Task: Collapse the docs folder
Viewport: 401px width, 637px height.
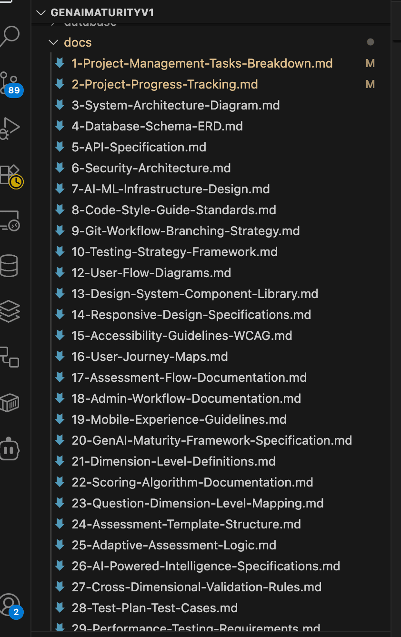Action: pyautogui.click(x=53, y=42)
